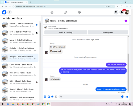Viewport: 133px width, 106px height.
Task: Go back using the Marketplace arrow
Action: (x=4, y=19)
